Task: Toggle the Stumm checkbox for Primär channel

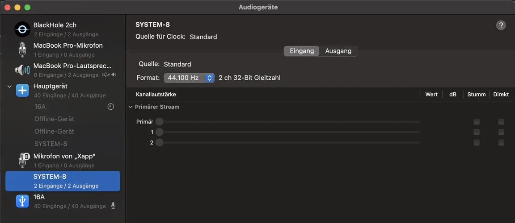Action: click(477, 122)
